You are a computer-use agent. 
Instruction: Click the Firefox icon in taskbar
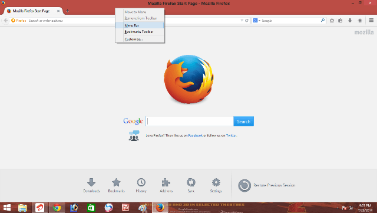[160, 208]
